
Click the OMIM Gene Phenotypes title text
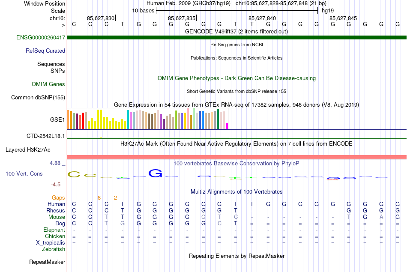(236, 78)
